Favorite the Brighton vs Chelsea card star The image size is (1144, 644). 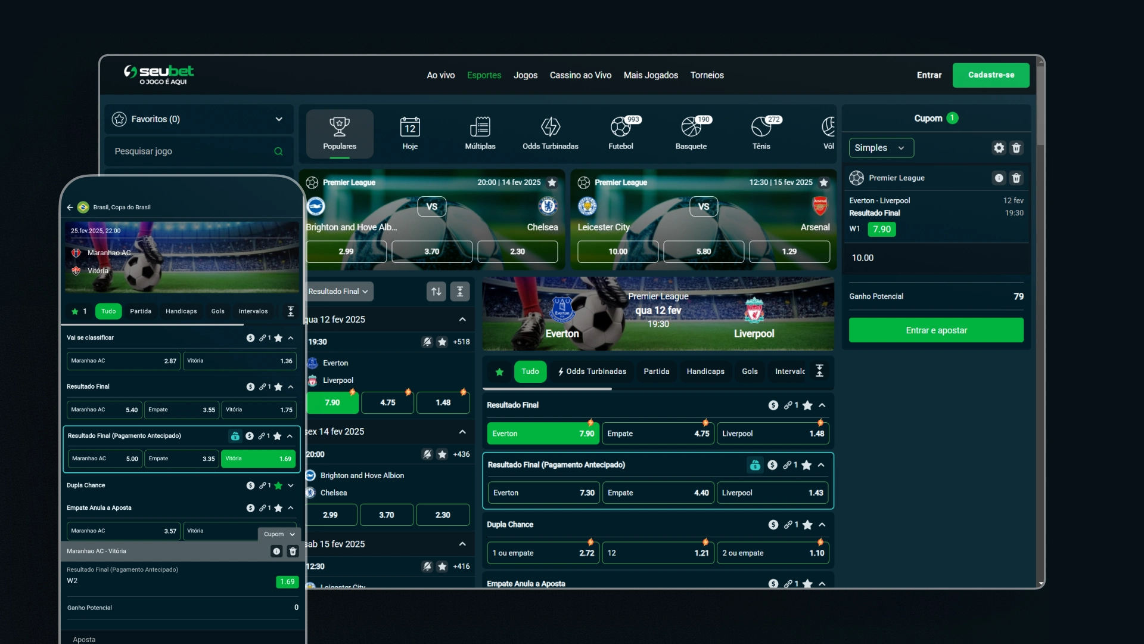pos(552,182)
